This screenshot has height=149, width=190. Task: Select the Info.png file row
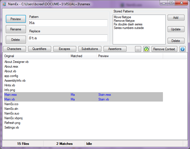(83, 90)
